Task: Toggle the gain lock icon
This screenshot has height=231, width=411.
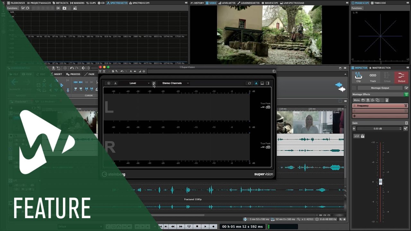Action: (363, 136)
